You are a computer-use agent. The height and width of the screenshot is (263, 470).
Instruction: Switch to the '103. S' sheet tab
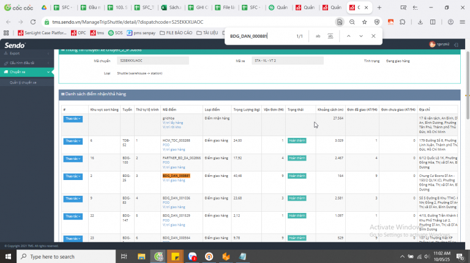pos(117,7)
